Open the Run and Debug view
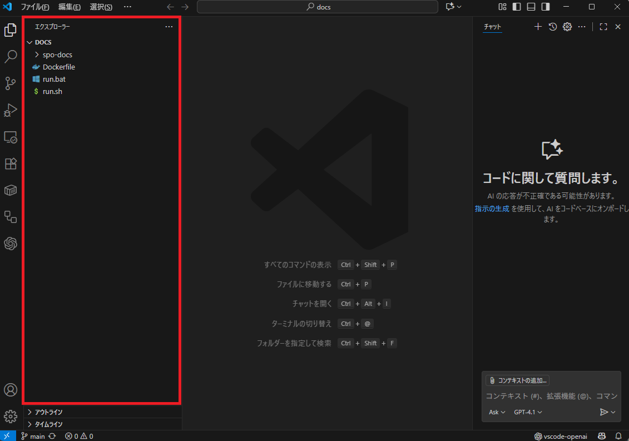The image size is (629, 441). pos(11,110)
